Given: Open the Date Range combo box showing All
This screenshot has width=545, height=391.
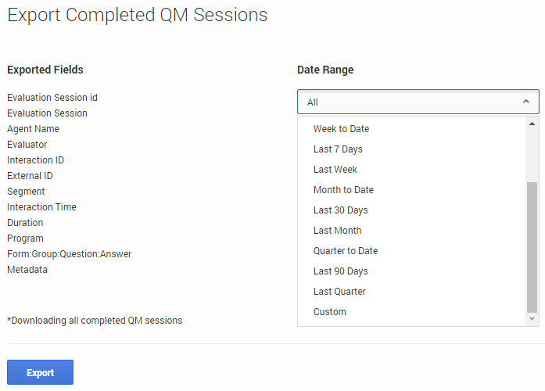Looking at the screenshot, I should (407, 102).
